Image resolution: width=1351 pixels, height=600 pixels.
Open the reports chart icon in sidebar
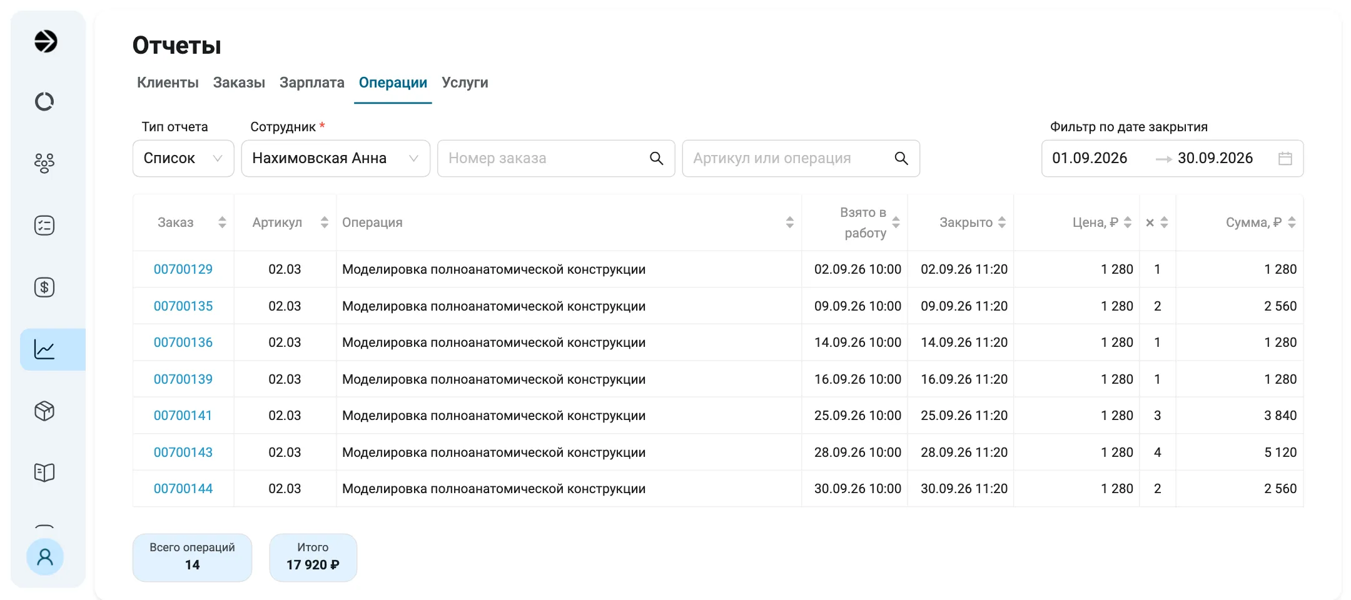[x=44, y=349]
